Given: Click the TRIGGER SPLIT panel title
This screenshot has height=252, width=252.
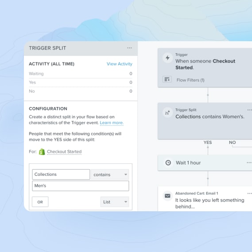Looking at the screenshot, I should [47, 48].
